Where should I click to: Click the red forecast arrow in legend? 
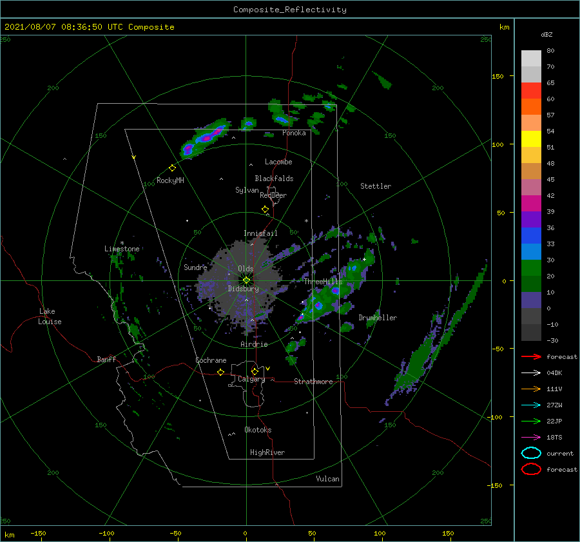[531, 356]
